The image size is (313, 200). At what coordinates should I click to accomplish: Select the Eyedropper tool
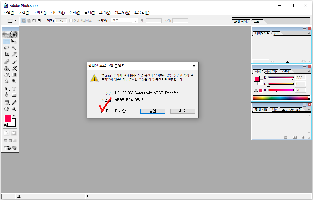click(14, 103)
